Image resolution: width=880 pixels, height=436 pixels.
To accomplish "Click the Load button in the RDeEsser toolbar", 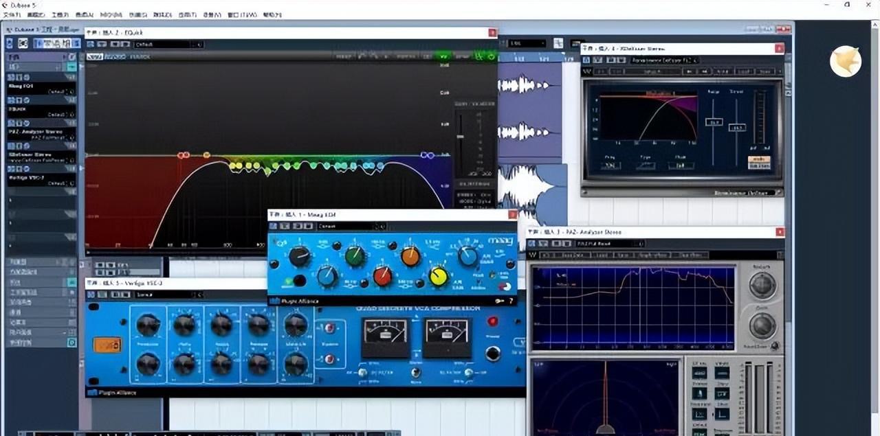I will 743,71.
